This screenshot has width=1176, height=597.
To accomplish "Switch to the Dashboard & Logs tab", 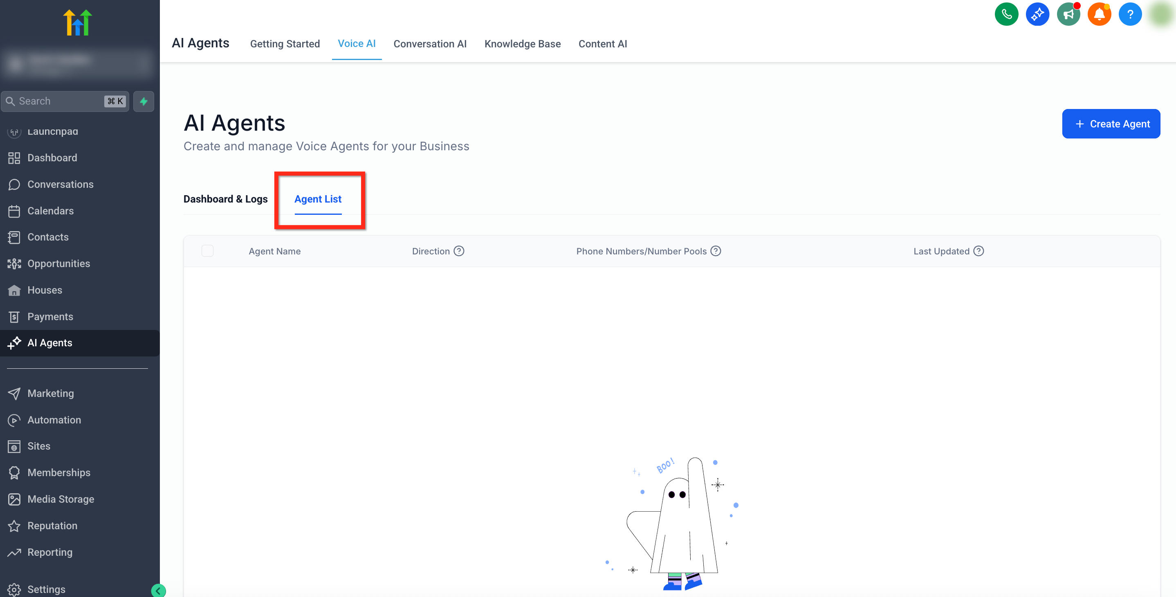I will point(226,199).
